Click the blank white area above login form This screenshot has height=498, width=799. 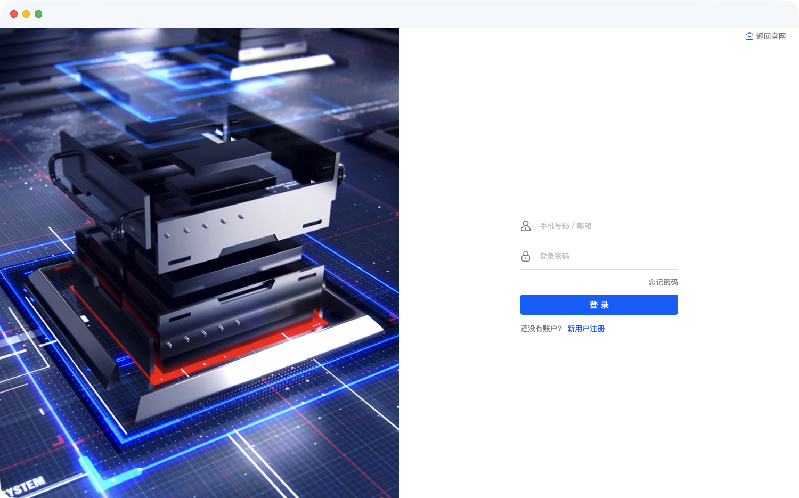(599, 133)
